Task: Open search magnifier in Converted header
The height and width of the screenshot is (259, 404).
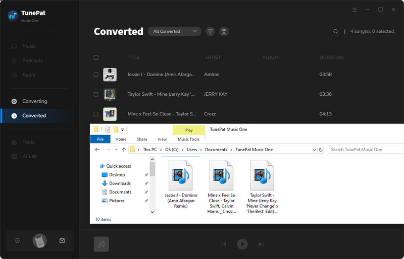Action: pos(335,31)
